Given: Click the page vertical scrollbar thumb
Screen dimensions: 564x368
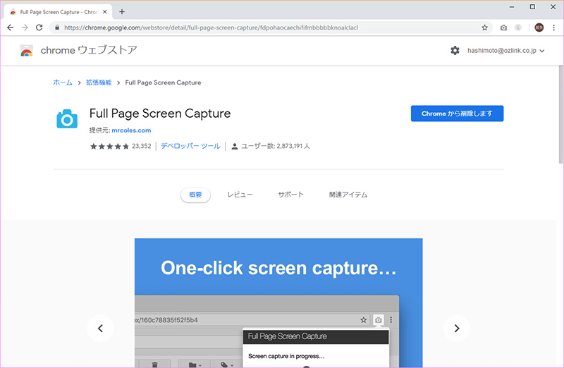Looking at the screenshot, I should [x=560, y=114].
